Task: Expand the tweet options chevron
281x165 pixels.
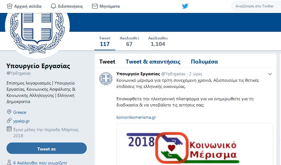Action: [270, 74]
